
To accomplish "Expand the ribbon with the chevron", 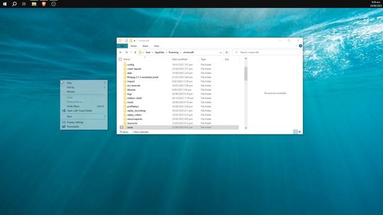I will [x=296, y=46].
